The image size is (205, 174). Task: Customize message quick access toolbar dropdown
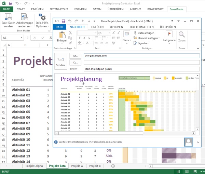click(x=94, y=21)
